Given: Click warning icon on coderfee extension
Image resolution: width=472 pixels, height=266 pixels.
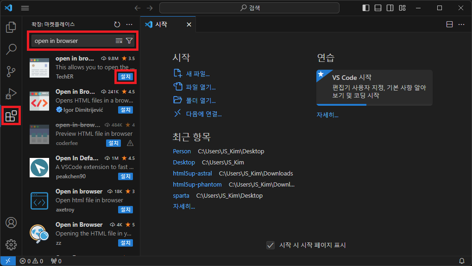Looking at the screenshot, I should 130,143.
